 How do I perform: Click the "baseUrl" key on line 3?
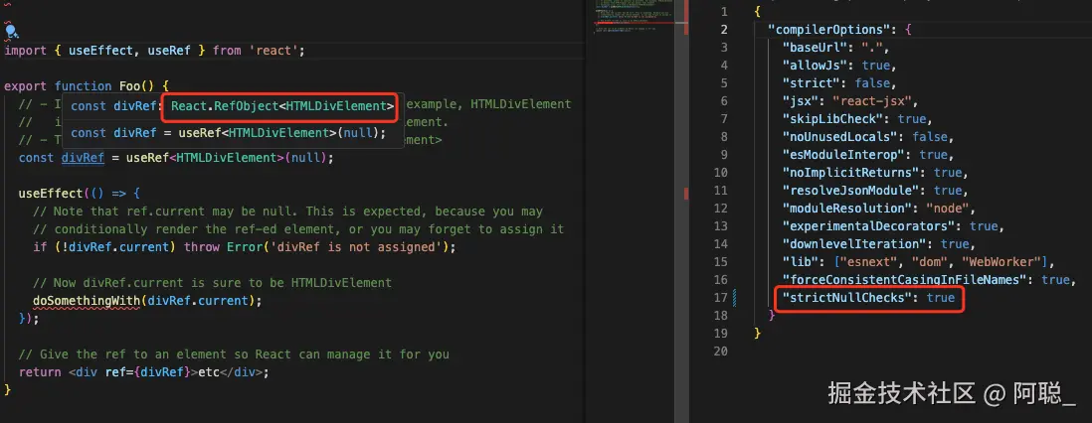pos(816,48)
